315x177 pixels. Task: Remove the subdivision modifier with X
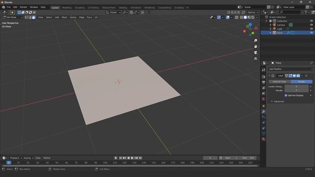pyautogui.click(x=306, y=76)
